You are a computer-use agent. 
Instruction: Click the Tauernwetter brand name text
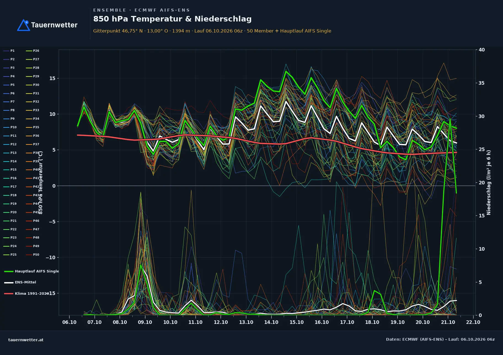point(54,25)
